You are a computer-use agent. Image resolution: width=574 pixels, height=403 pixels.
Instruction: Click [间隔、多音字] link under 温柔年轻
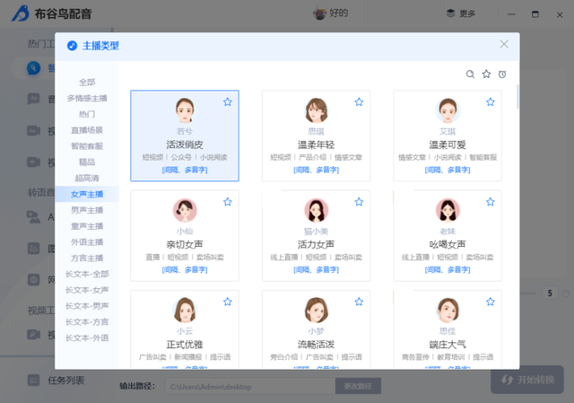(316, 170)
